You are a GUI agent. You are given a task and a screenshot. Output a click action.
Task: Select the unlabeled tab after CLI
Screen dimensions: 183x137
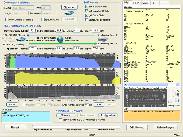[164, 3]
